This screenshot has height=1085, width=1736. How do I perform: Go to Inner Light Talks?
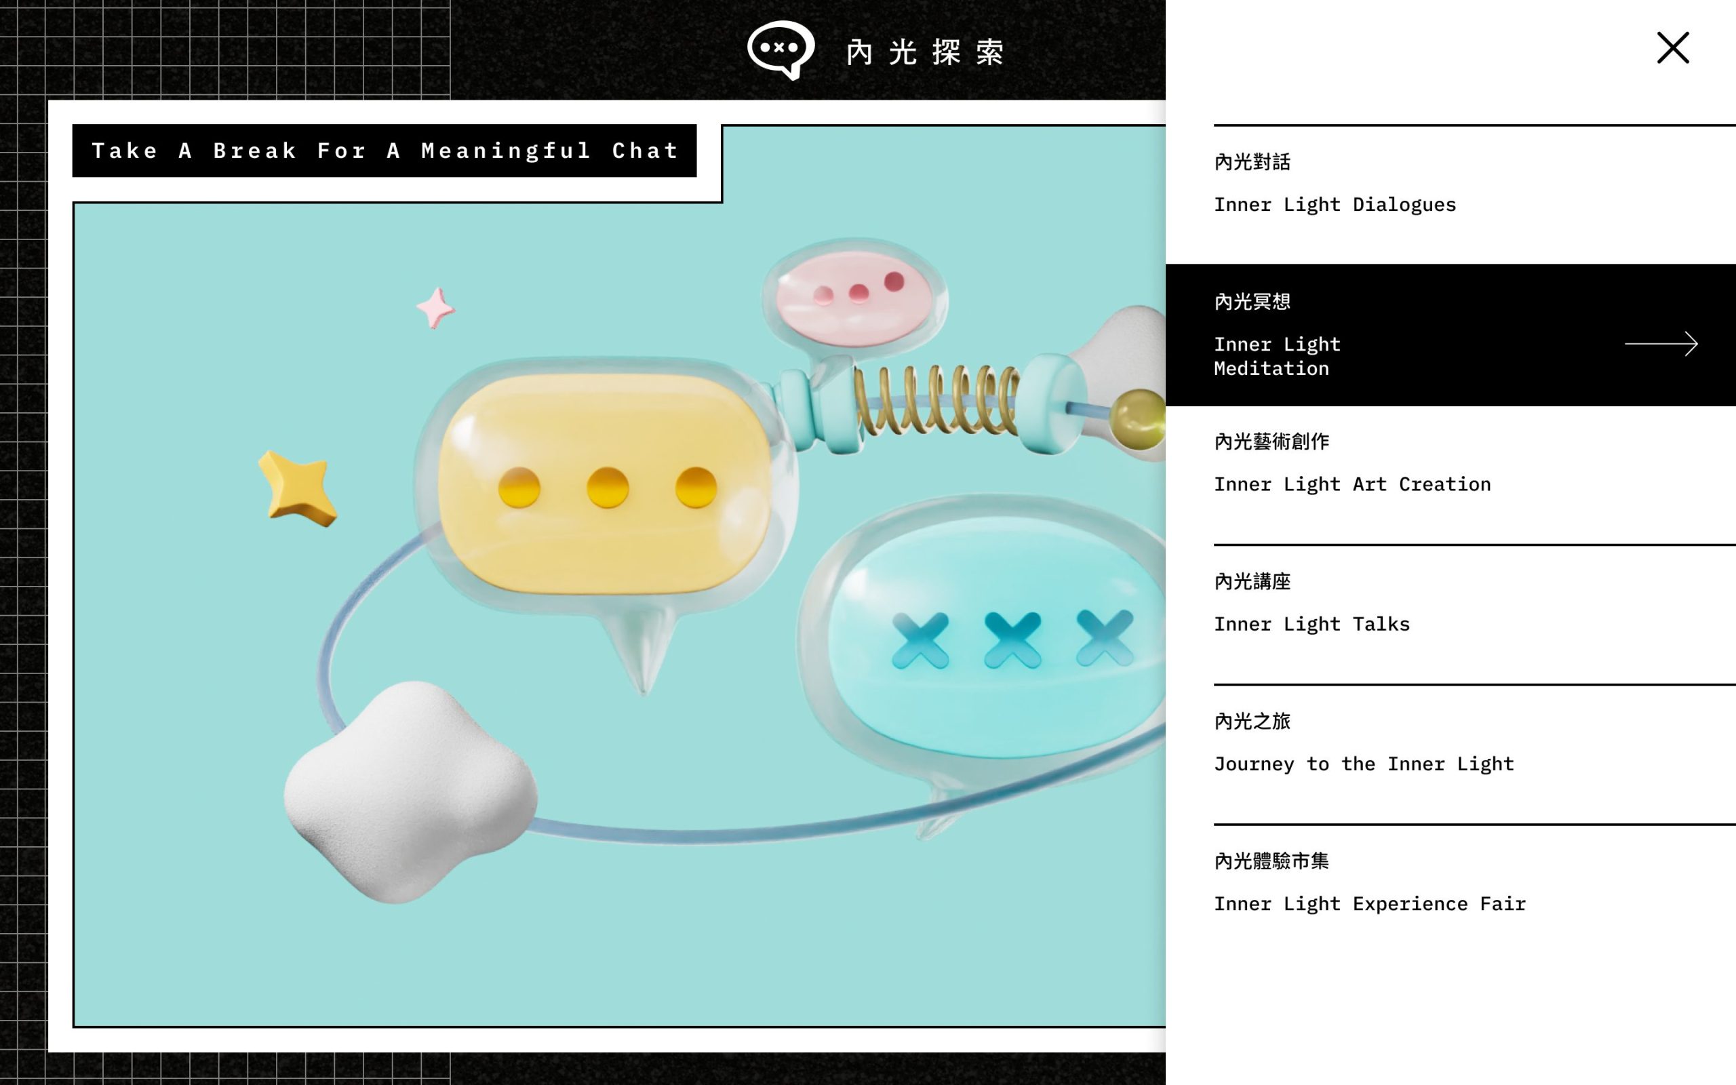click(x=1451, y=614)
